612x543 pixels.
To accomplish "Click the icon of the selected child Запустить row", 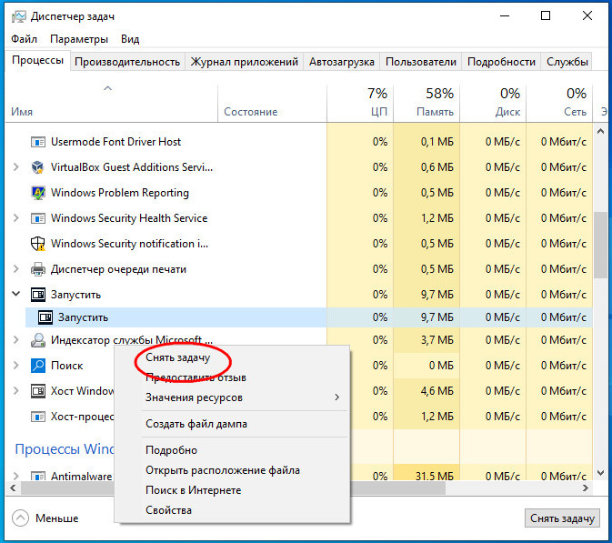I will point(45,317).
